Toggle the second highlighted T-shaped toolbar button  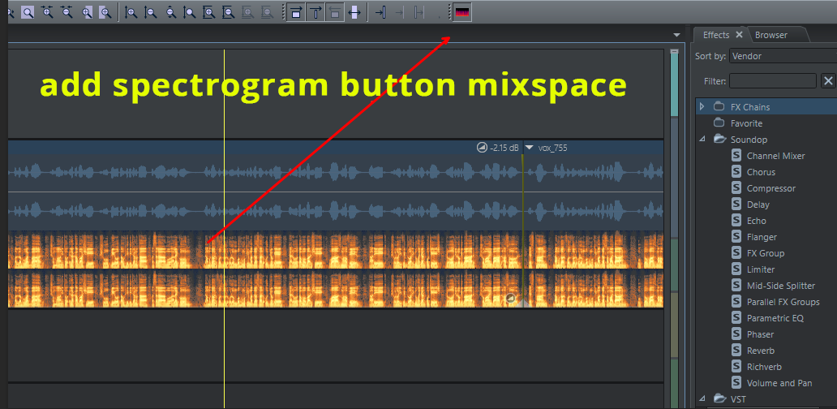coord(315,12)
